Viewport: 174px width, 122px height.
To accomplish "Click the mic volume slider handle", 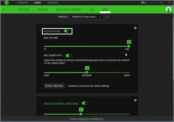I will tap(129, 46).
